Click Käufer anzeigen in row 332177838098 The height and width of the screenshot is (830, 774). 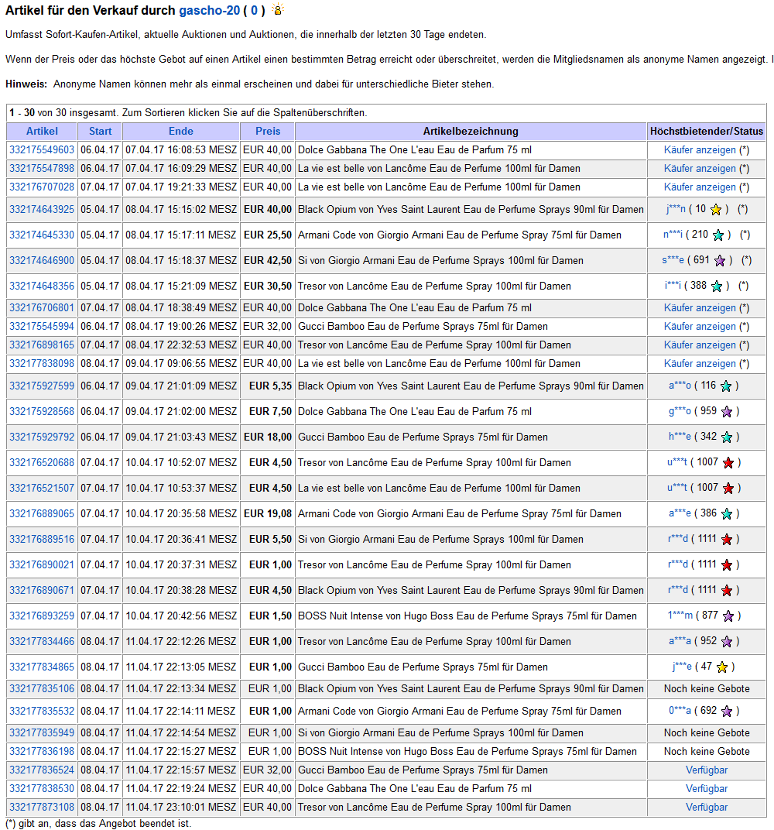tap(700, 363)
